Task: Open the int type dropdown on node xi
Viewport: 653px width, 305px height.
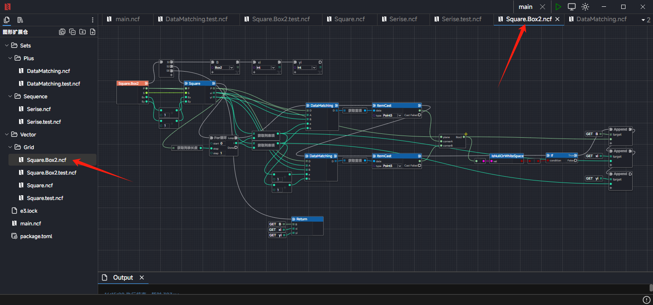Action: [273, 68]
